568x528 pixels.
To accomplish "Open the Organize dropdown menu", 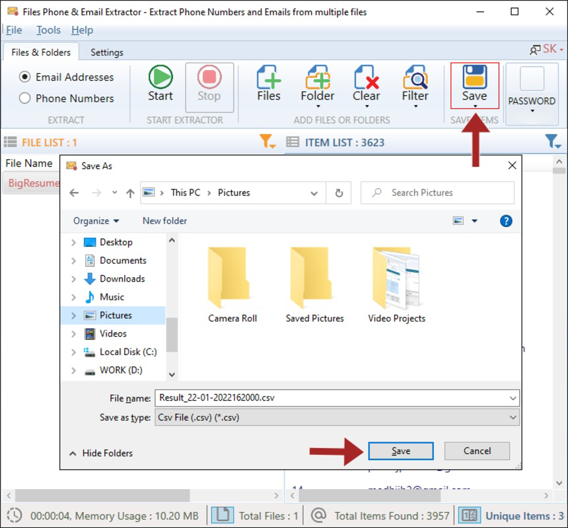I will tap(95, 220).
